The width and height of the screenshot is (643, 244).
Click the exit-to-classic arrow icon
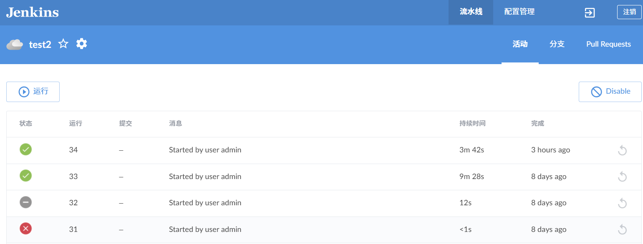pyautogui.click(x=589, y=12)
